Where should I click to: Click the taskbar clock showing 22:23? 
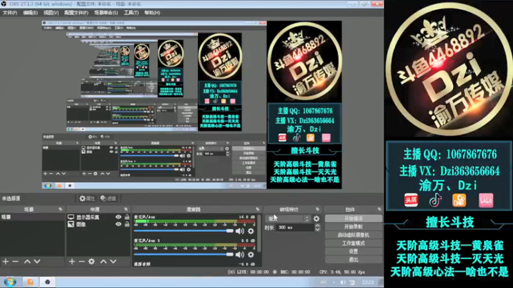[367, 282]
